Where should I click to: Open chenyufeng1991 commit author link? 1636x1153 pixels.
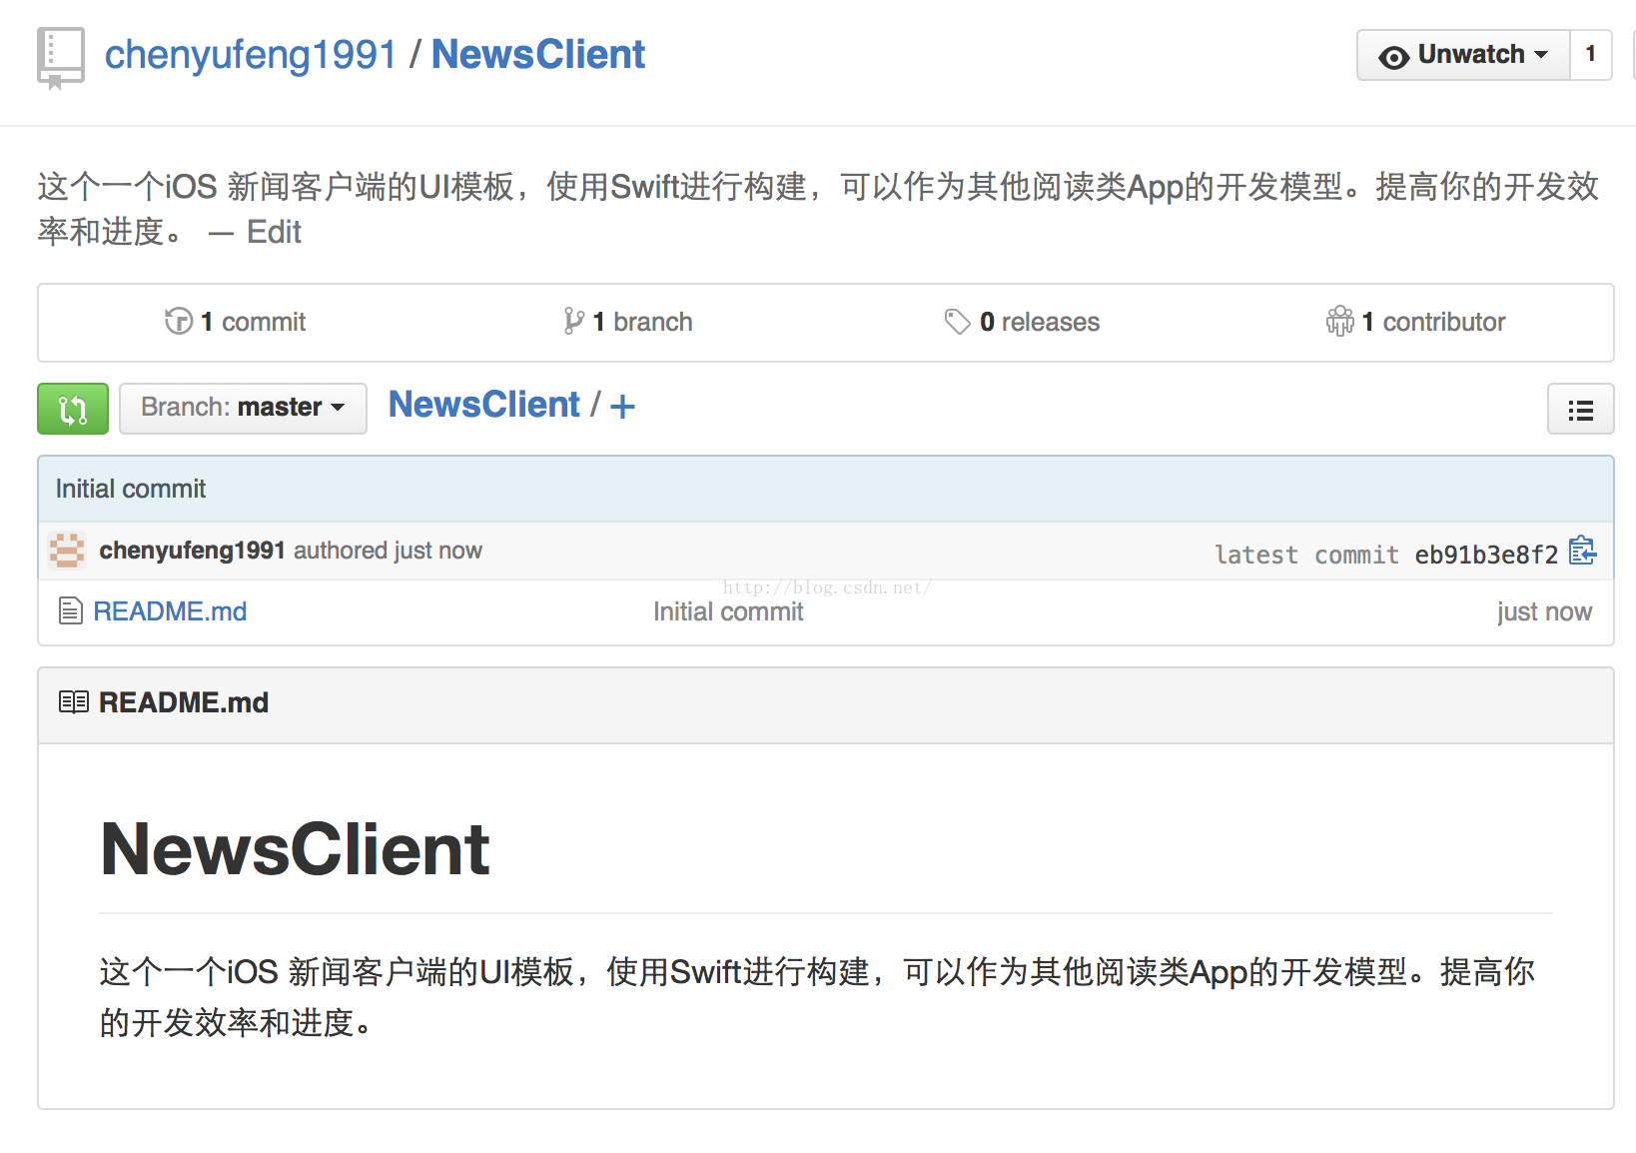pyautogui.click(x=193, y=551)
